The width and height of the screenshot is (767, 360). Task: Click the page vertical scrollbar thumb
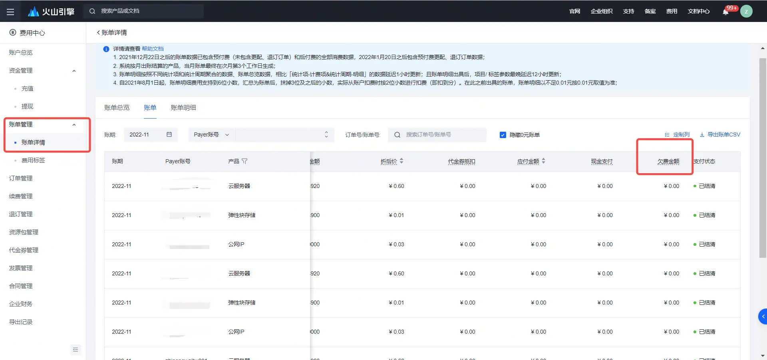point(763,158)
